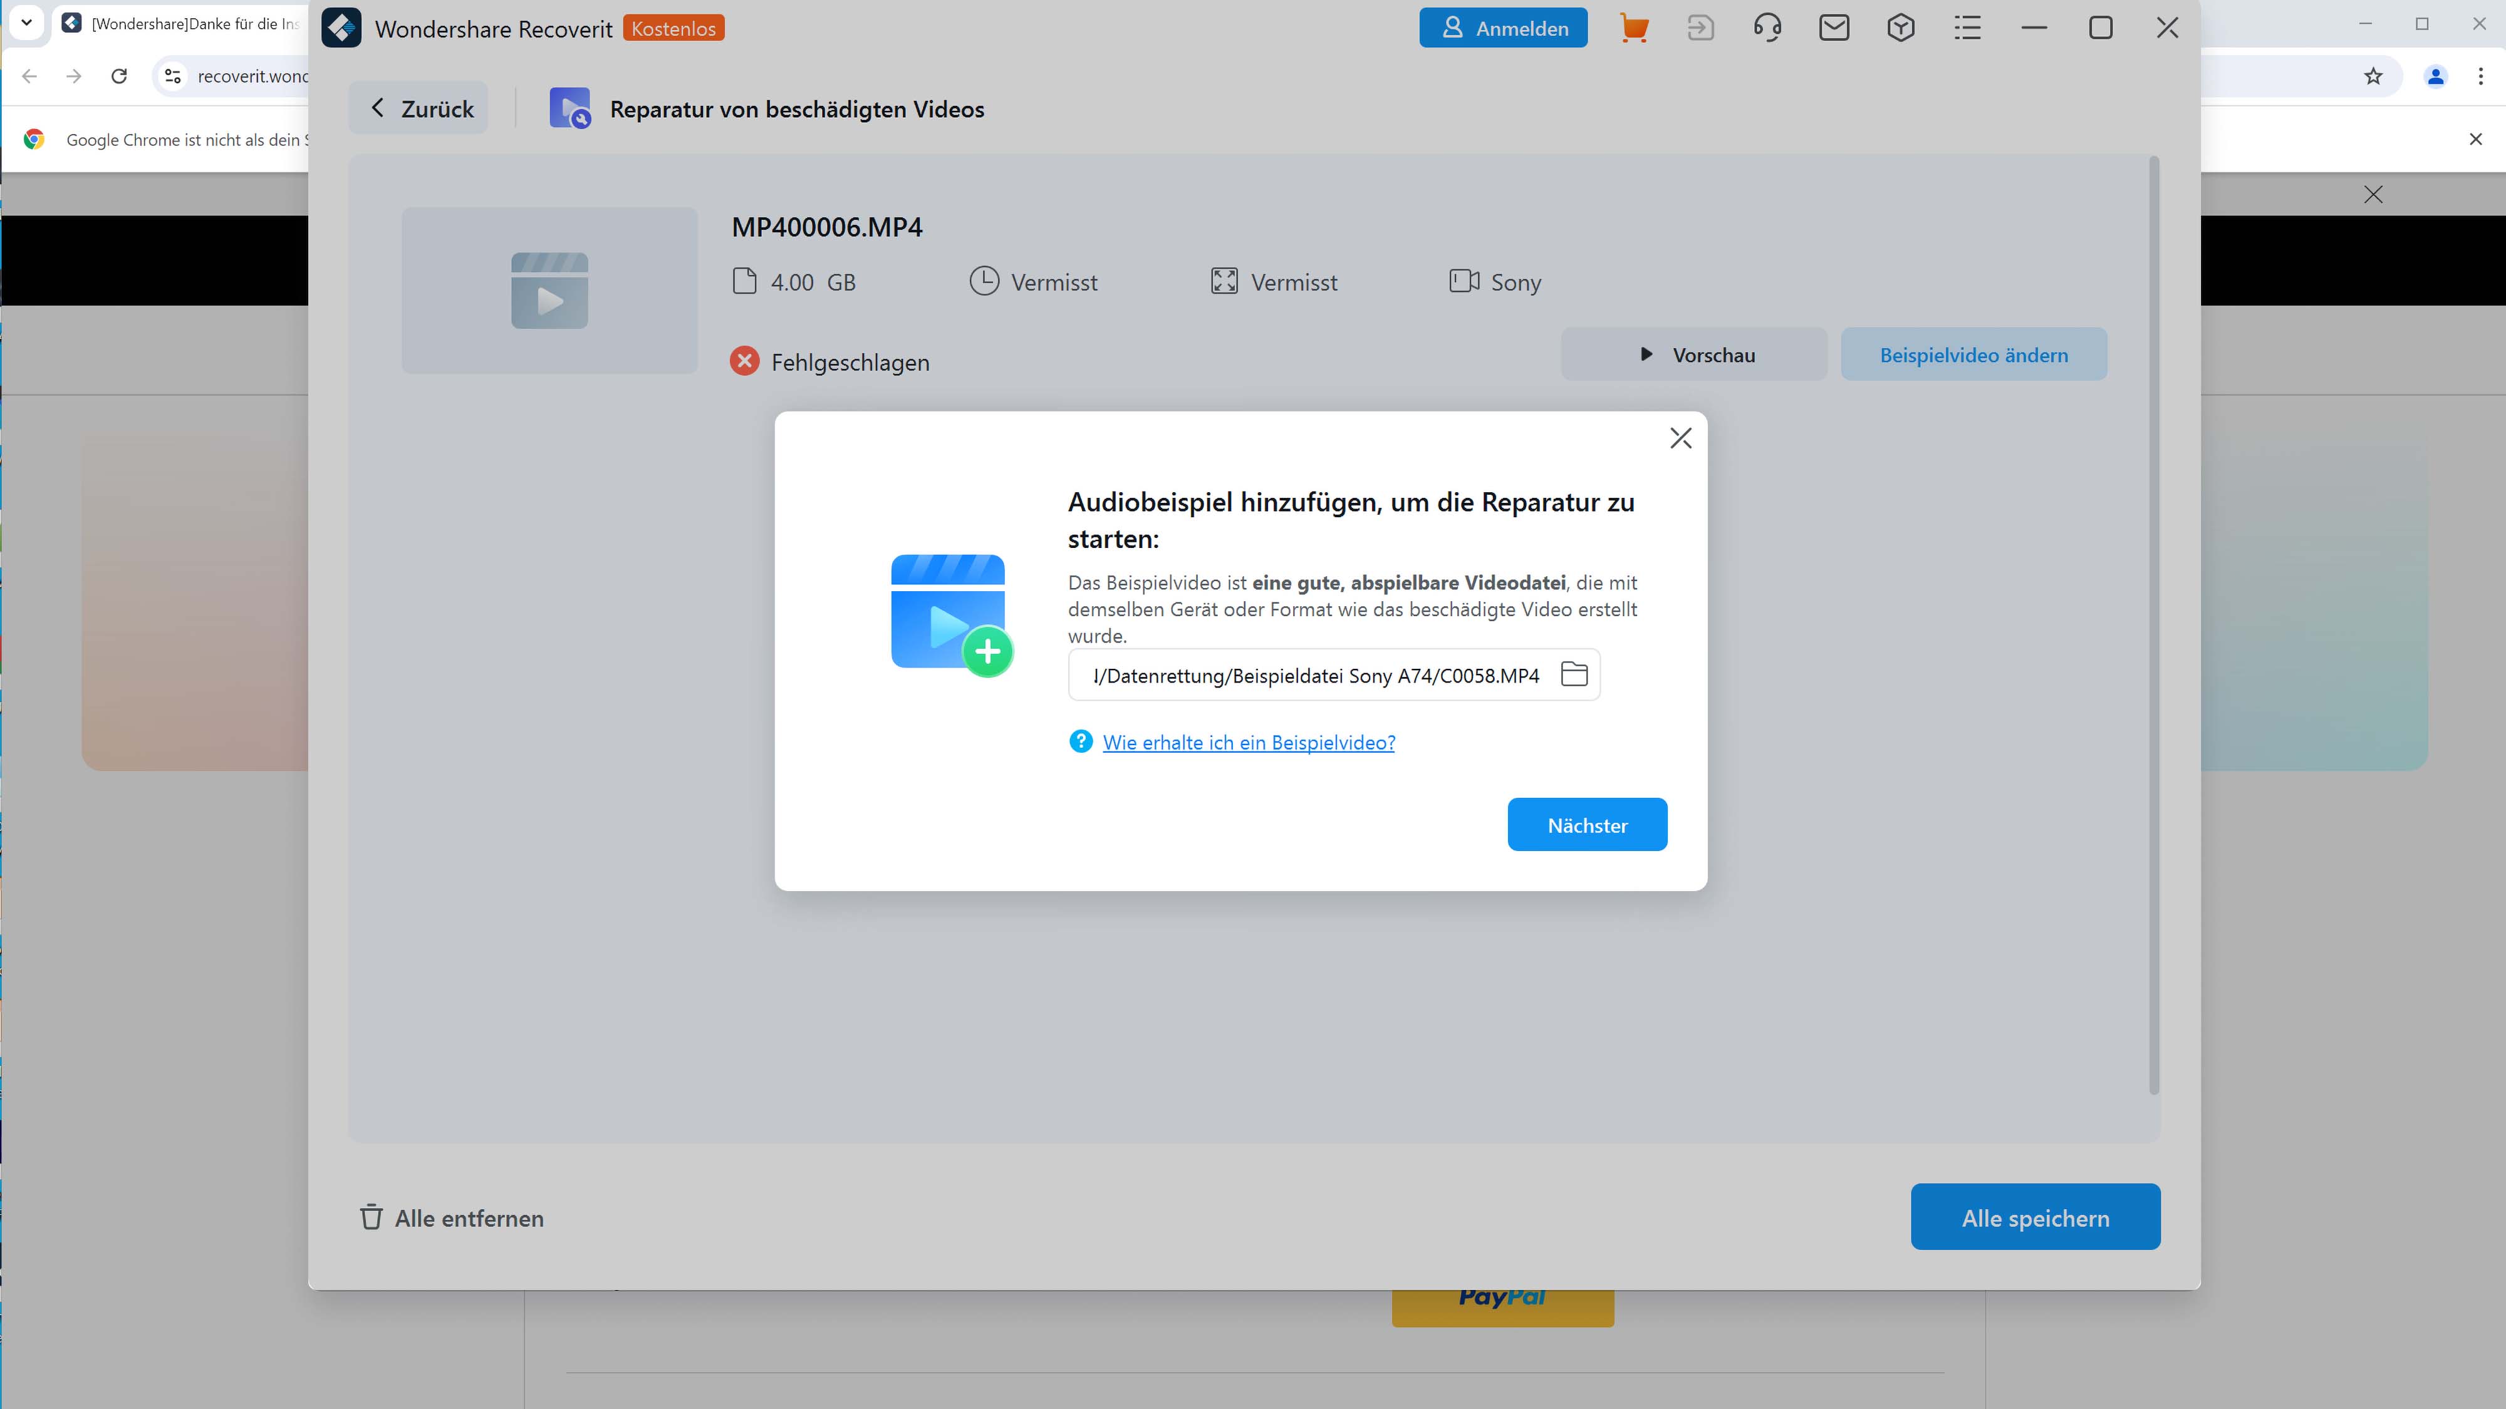
Task: Close the Audiobeispiel dialog
Action: 1681,438
